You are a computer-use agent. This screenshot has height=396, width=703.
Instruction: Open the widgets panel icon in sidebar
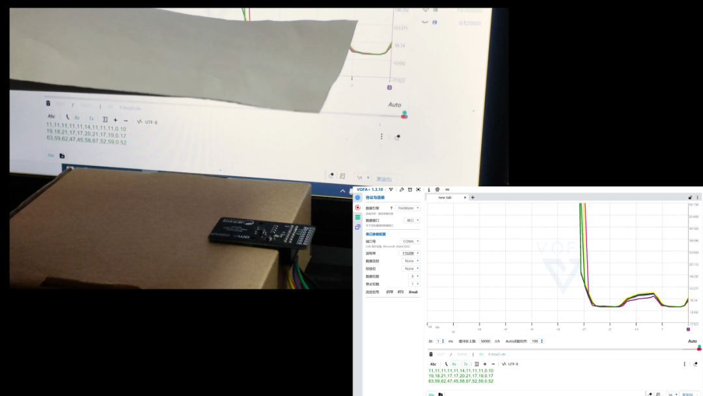(357, 227)
